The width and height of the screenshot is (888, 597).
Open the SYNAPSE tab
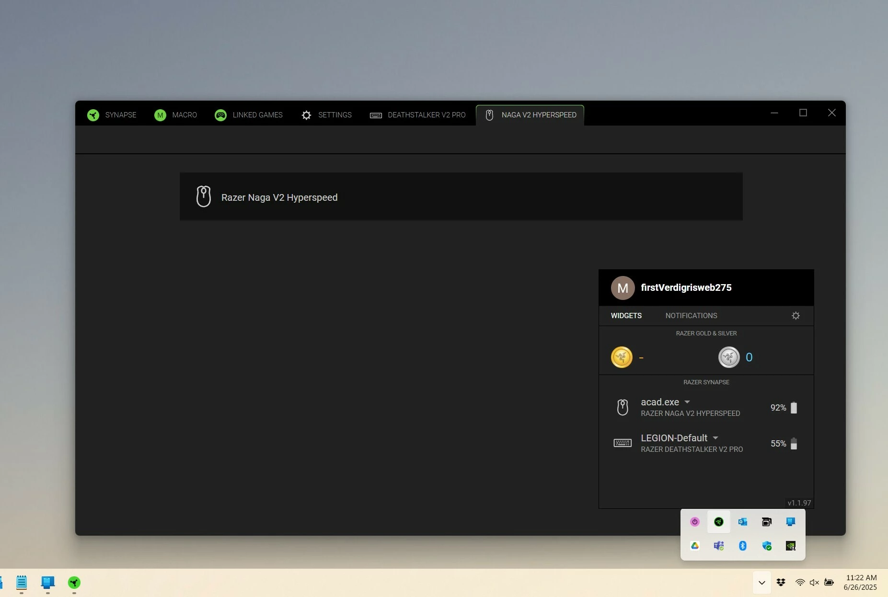click(112, 115)
